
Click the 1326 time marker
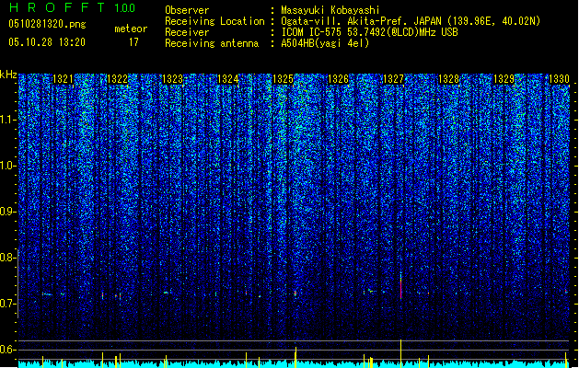click(x=338, y=79)
